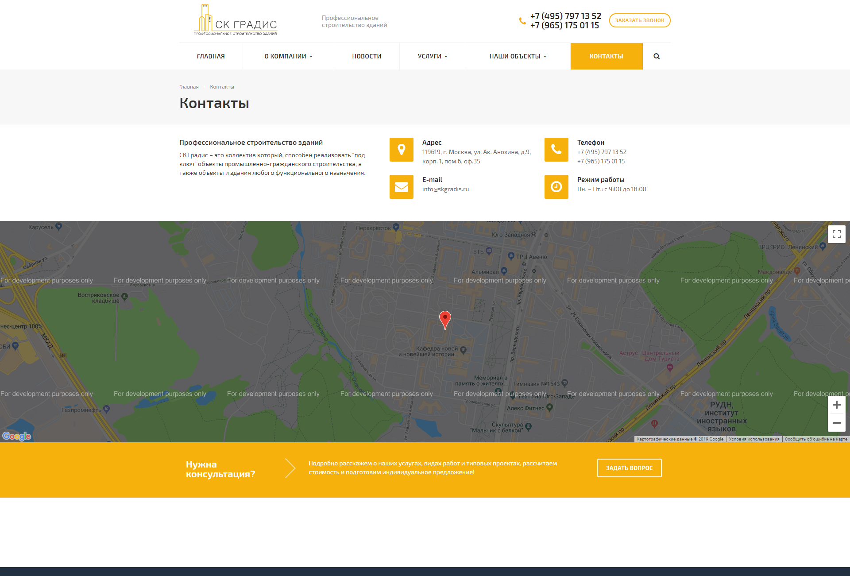Image resolution: width=850 pixels, height=576 pixels.
Task: Toggle fullscreen mode on the map
Action: pos(836,234)
